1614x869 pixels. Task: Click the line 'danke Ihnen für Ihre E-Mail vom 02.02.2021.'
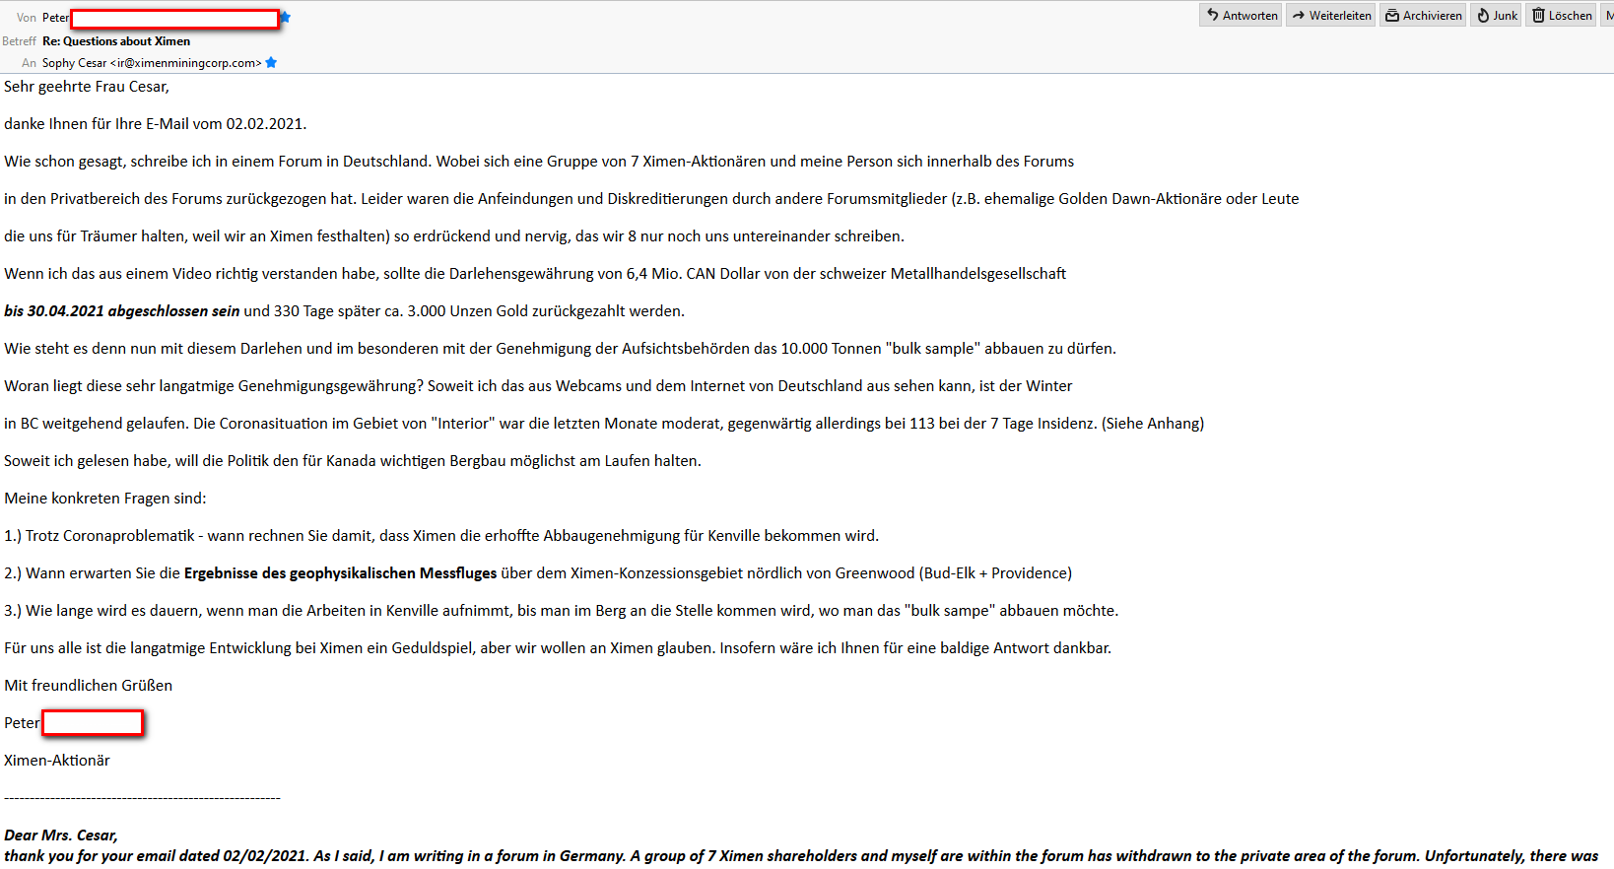pyautogui.click(x=156, y=124)
